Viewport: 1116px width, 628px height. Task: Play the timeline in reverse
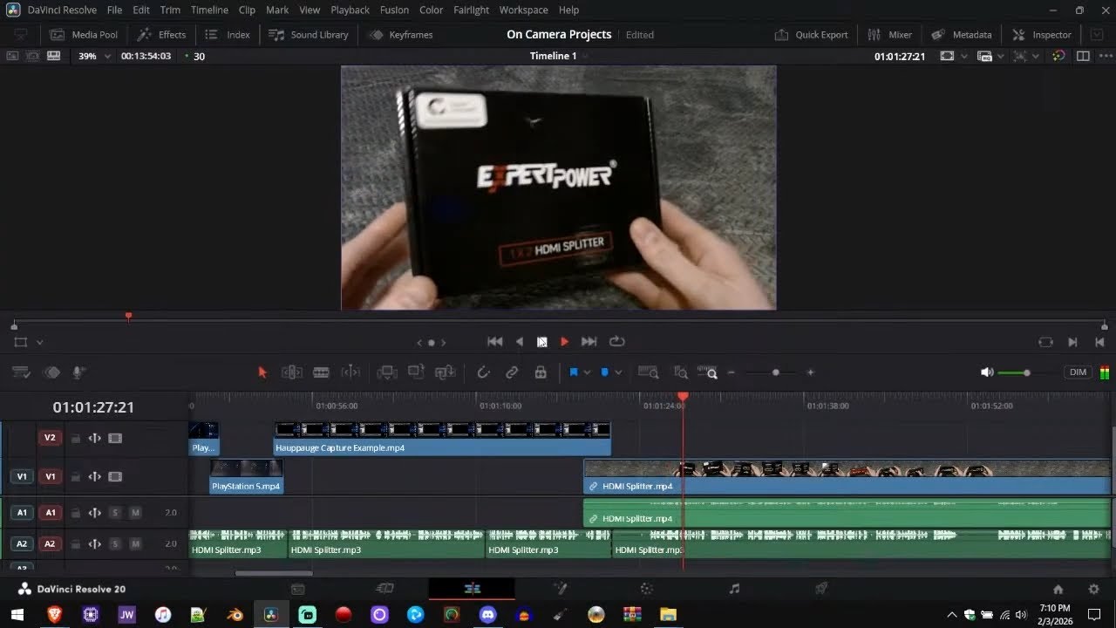[x=520, y=342]
